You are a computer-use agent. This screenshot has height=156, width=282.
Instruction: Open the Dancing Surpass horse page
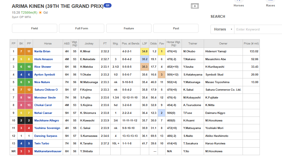(46, 136)
